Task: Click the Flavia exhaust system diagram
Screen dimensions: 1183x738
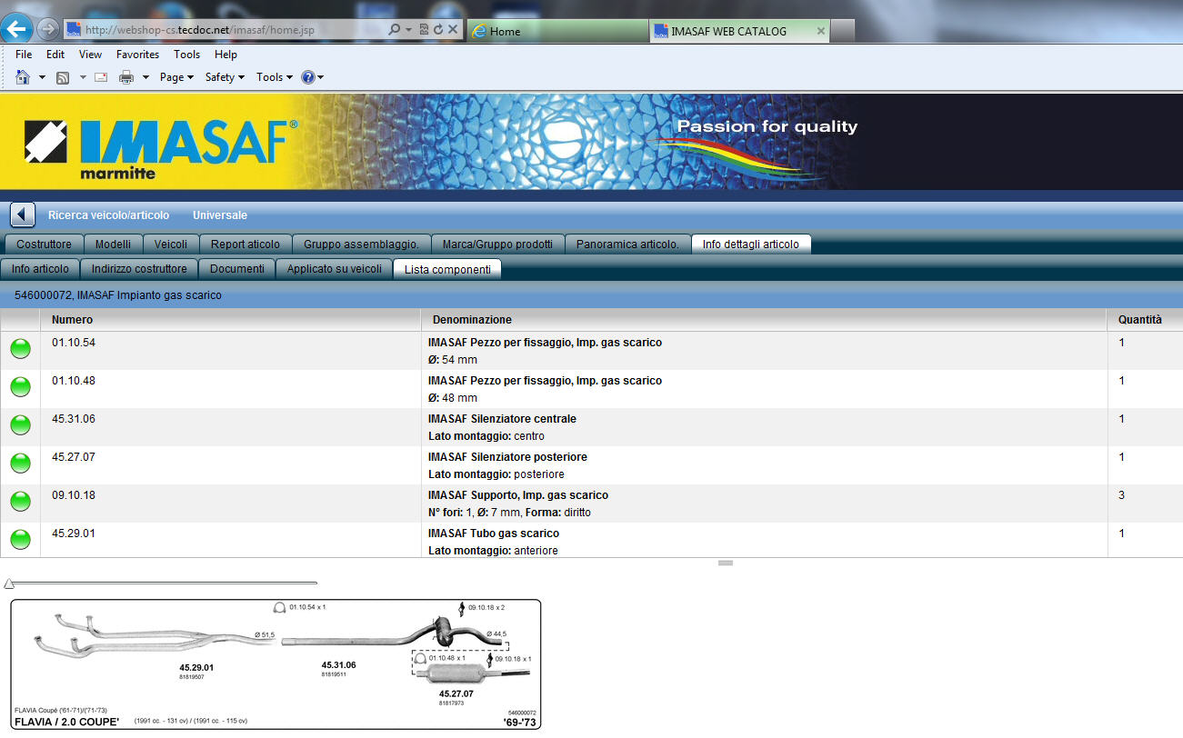Action: pos(276,664)
